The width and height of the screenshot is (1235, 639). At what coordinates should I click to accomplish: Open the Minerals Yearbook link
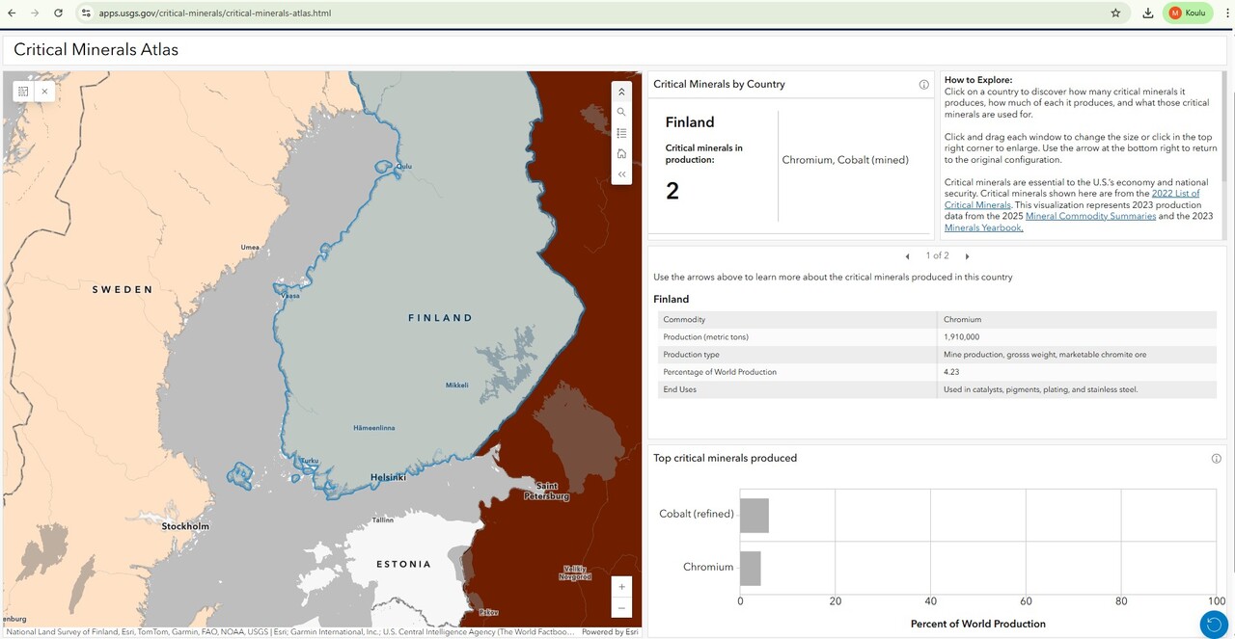(x=983, y=227)
